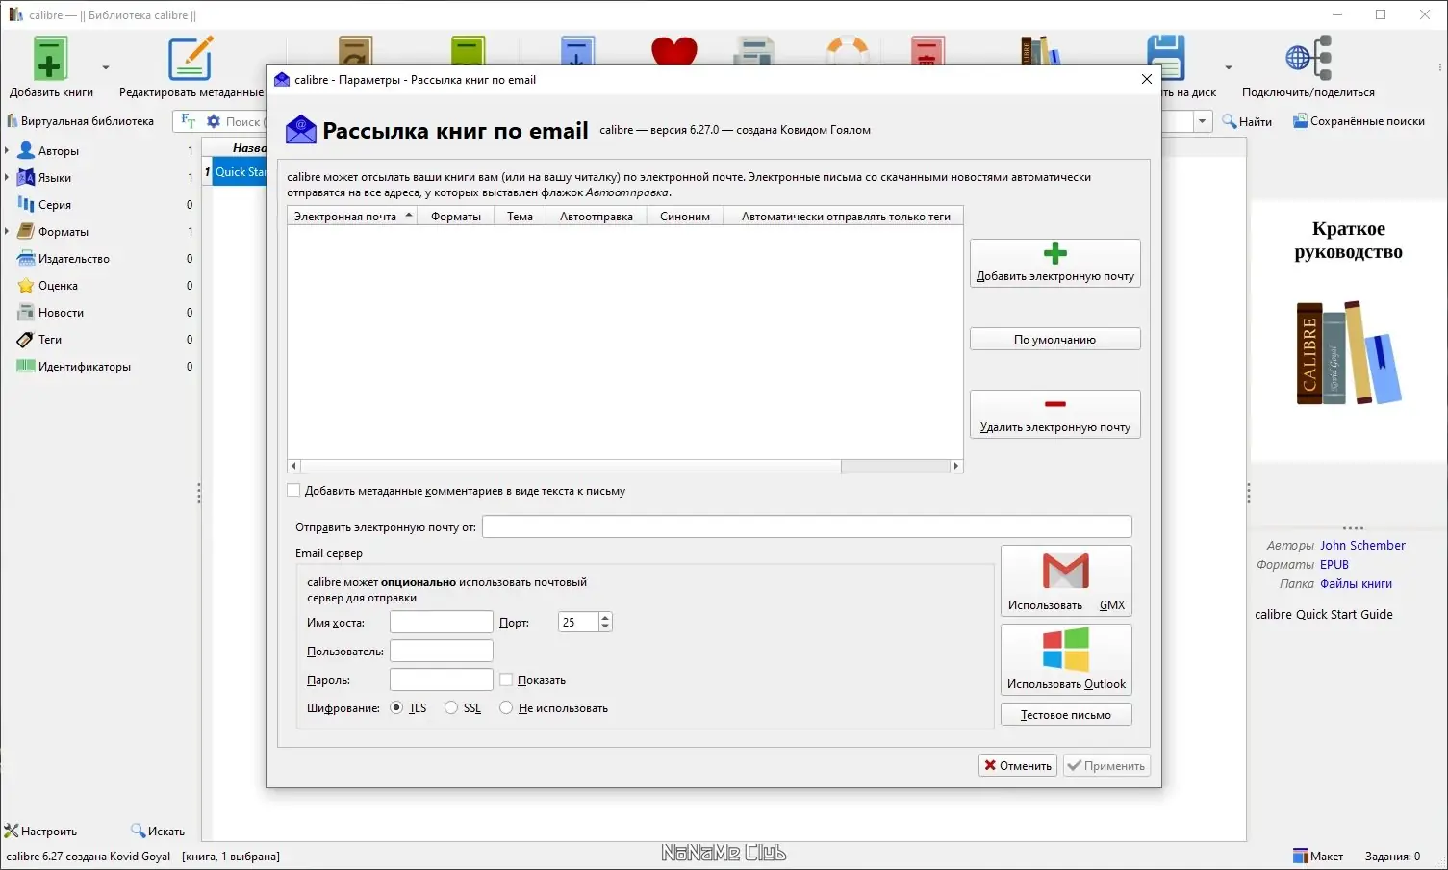The height and width of the screenshot is (870, 1448).
Task: Click the floppy save-to-disk toolbar icon
Action: point(1165,59)
